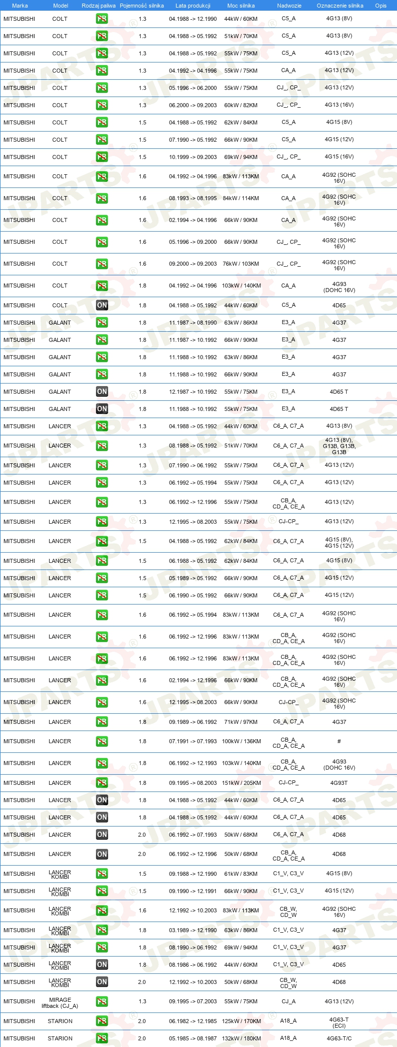Click the 4G13 (8V), G13B engine code cell
This screenshot has height=1047, width=397.
point(339,446)
